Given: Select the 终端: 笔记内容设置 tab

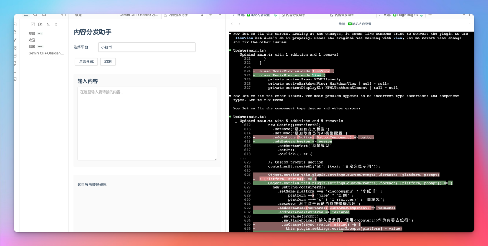Looking at the screenshot, I should click(252, 15).
